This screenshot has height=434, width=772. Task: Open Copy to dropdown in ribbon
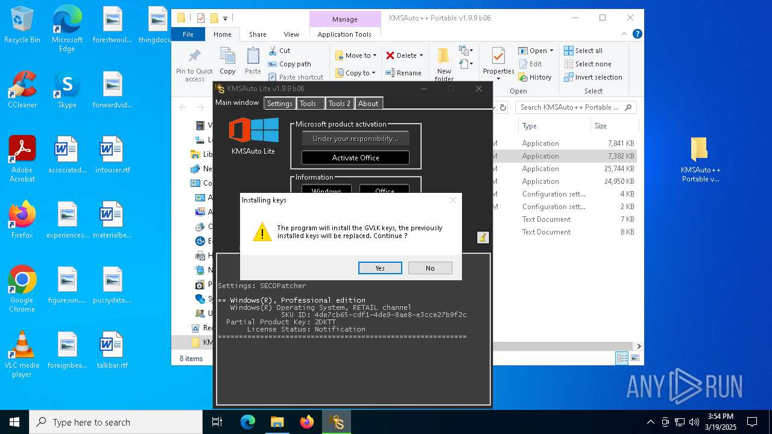[355, 73]
